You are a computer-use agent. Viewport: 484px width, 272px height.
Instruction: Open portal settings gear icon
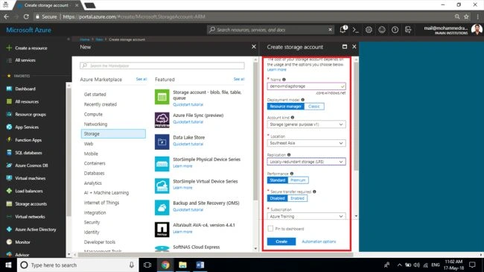(369, 30)
